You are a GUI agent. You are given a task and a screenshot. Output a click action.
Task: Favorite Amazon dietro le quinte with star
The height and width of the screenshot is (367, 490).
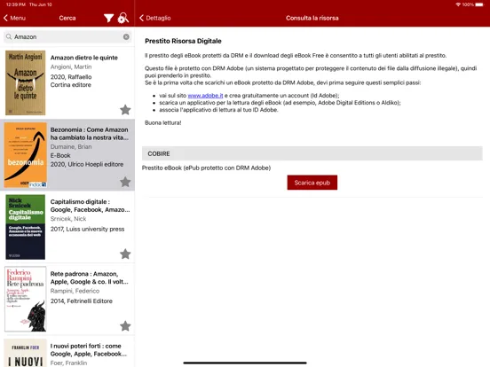pyautogui.click(x=125, y=110)
